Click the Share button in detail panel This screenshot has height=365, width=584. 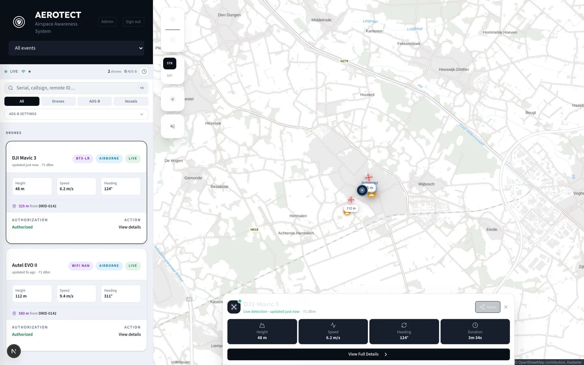488,307
